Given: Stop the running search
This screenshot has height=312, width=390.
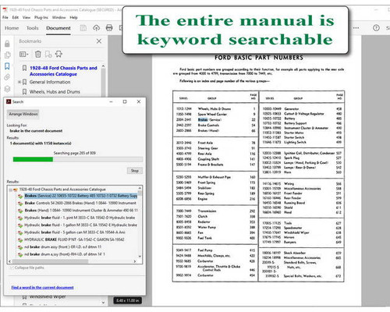Looking at the screenshot, I should click(134, 171).
